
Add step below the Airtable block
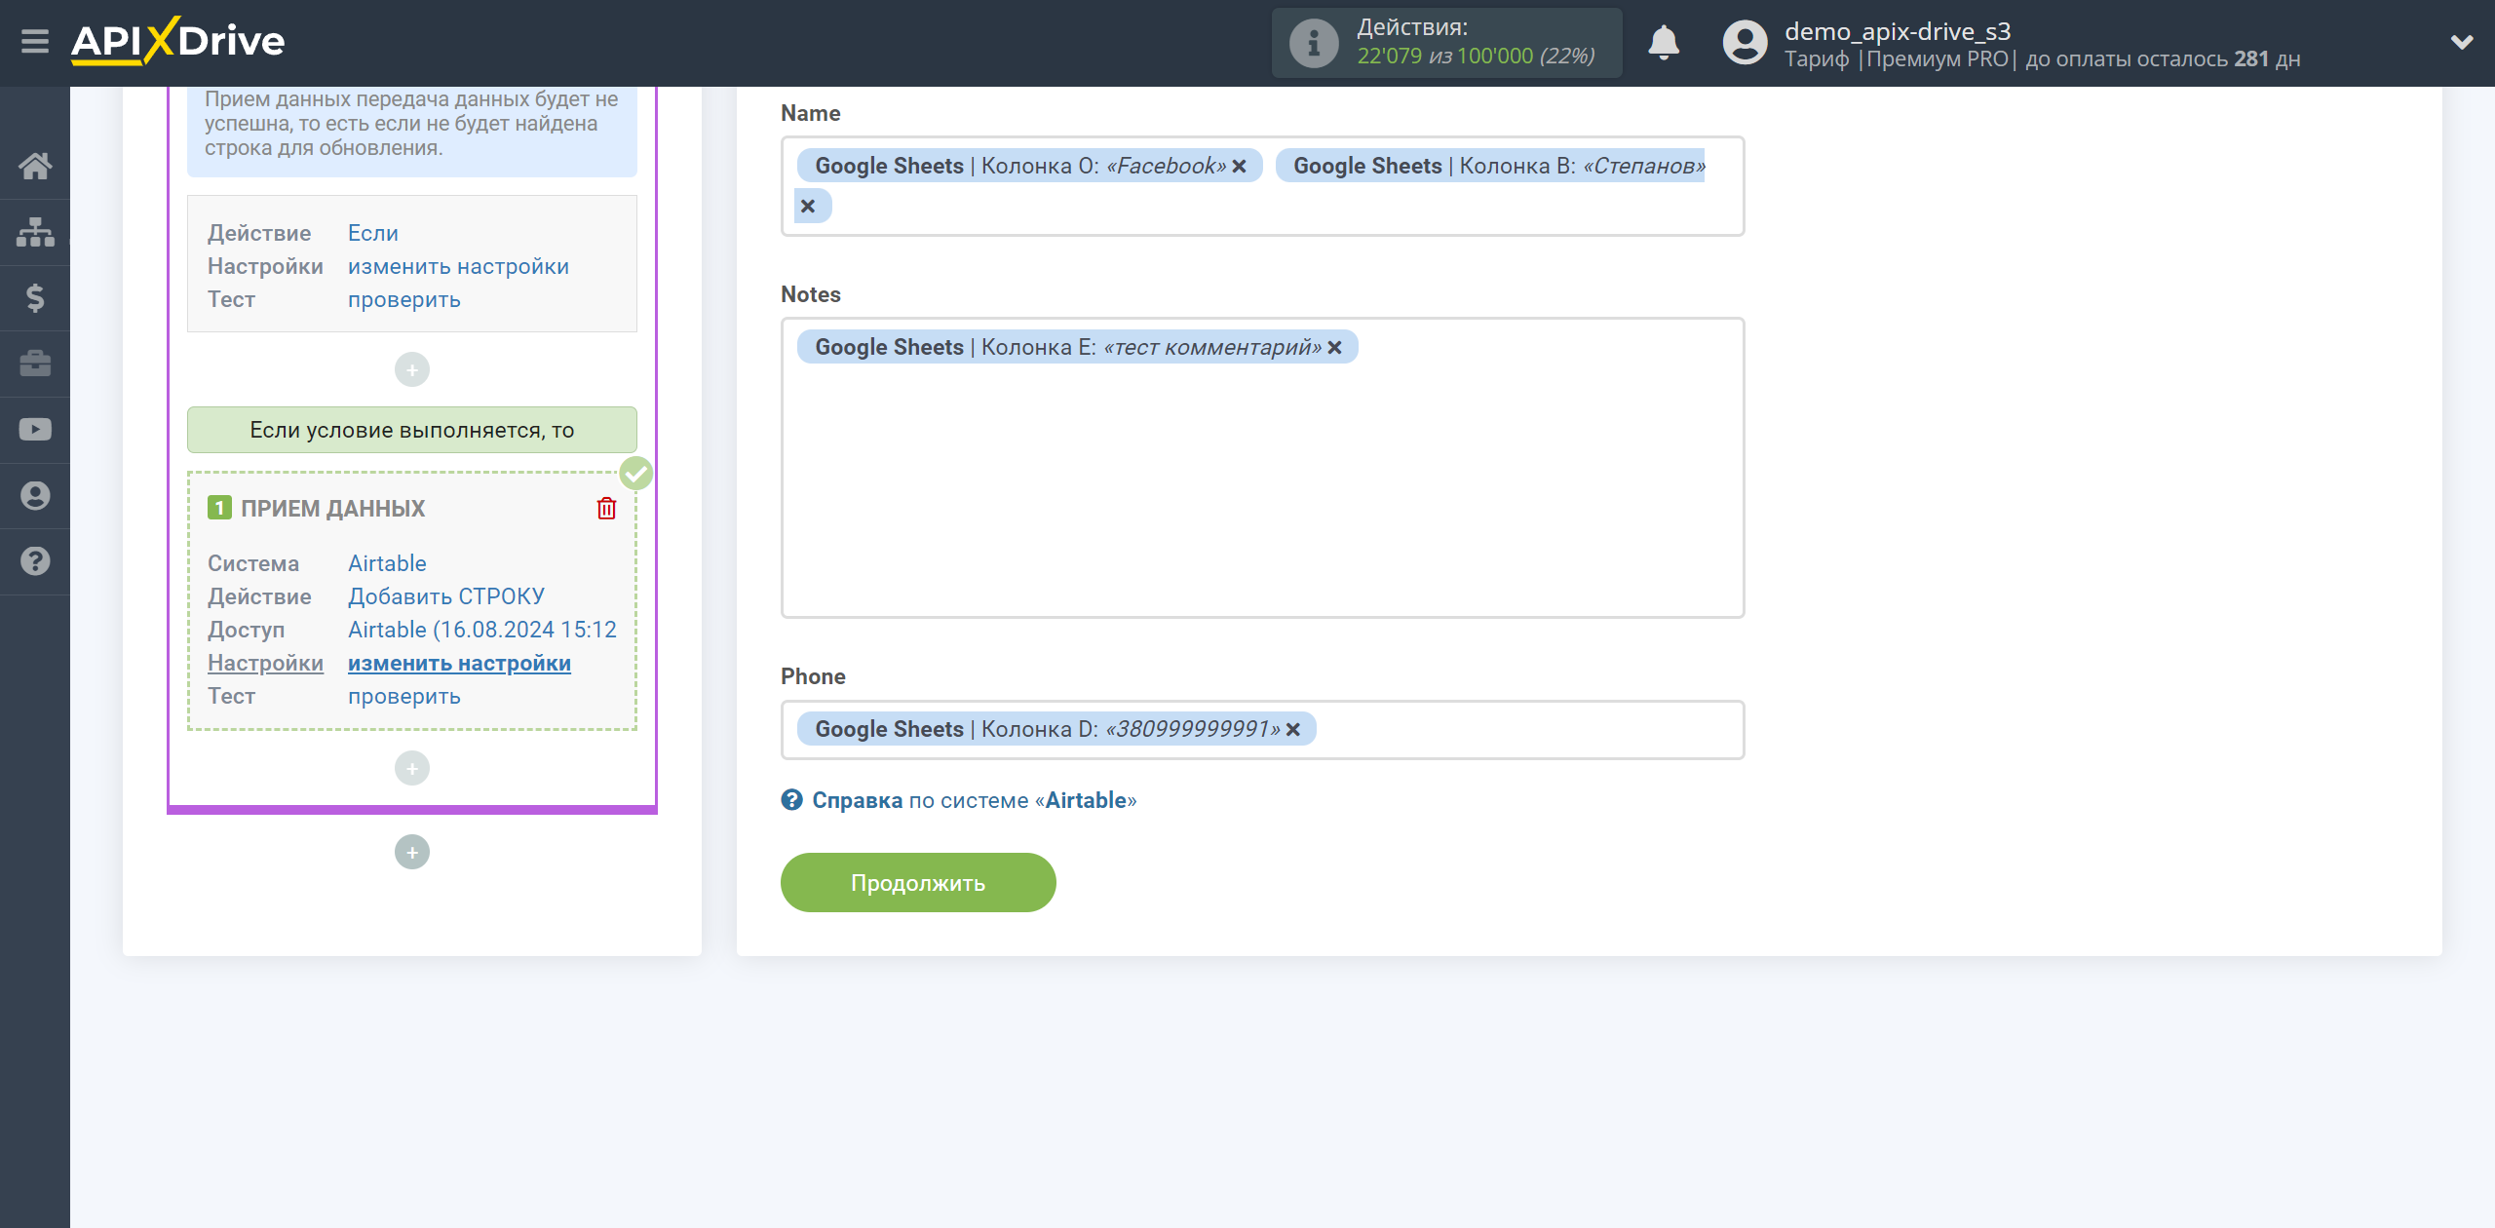click(412, 769)
